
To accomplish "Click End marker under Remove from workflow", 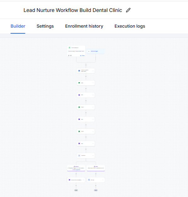I will [x=76, y=190].
